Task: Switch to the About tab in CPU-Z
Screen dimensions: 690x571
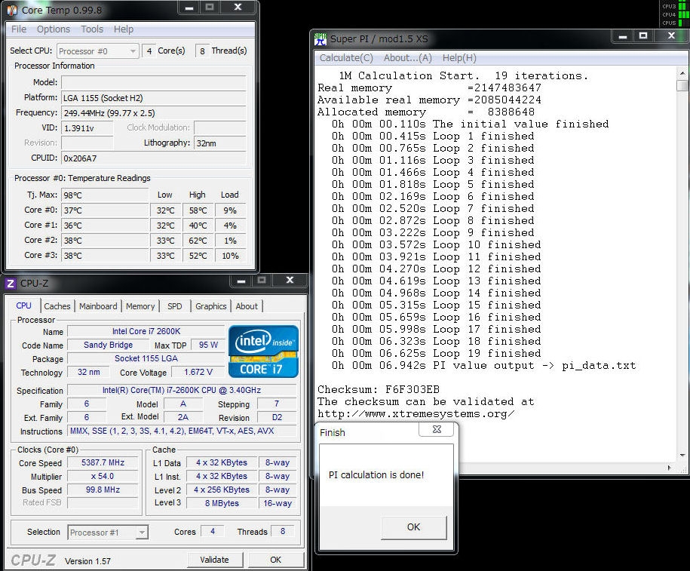Action: (x=247, y=306)
